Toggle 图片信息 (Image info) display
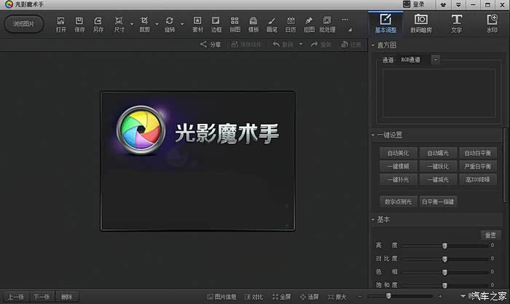Image resolution: width=510 pixels, height=304 pixels. [222, 297]
